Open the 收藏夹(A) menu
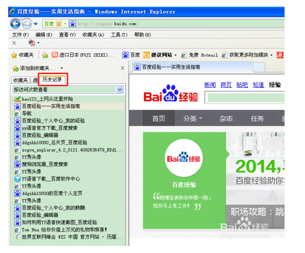 tap(93, 35)
